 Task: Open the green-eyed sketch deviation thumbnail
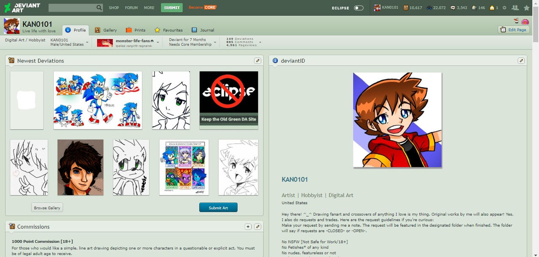(171, 100)
